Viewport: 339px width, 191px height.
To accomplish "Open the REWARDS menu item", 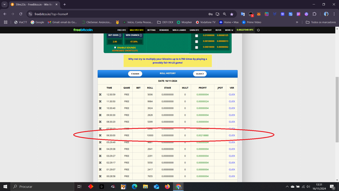I will coord(164,30).
